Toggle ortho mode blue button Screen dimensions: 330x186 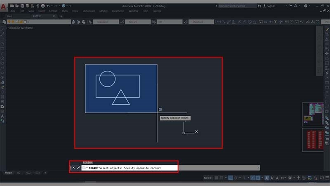tap(231, 178)
